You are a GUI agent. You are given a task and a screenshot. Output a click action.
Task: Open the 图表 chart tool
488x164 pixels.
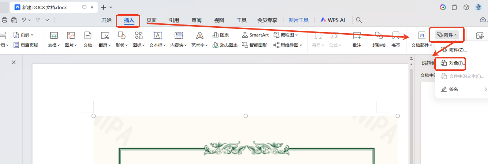tap(221, 35)
